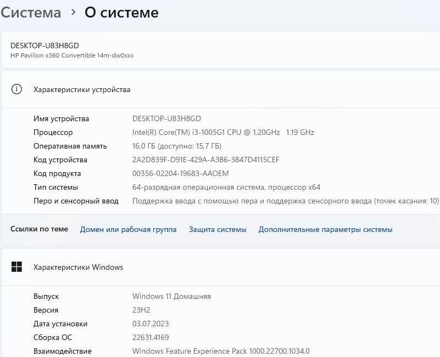Screen dimensions: 440x357
Task: Click the Имя устройства label
Action: tap(61, 118)
